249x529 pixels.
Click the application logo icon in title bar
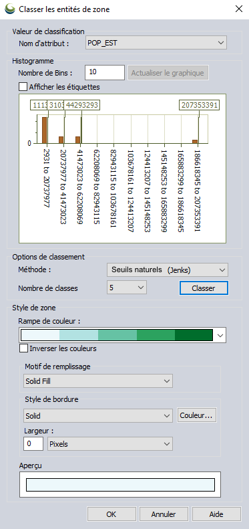tap(10, 9)
